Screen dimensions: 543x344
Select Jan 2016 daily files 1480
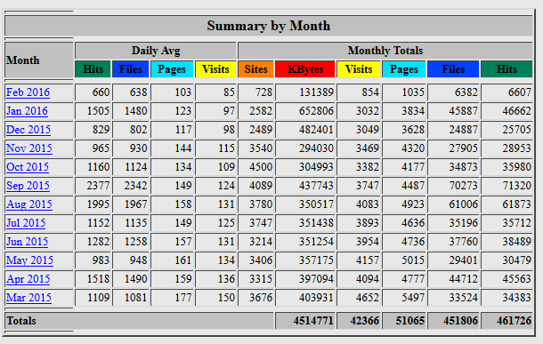click(135, 111)
